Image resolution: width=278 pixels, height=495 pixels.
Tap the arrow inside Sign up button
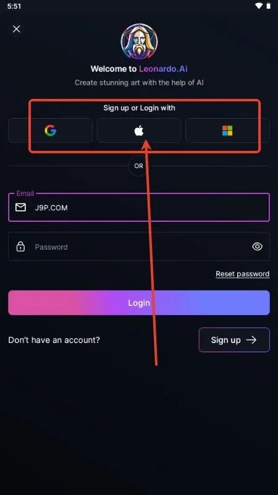(251, 340)
